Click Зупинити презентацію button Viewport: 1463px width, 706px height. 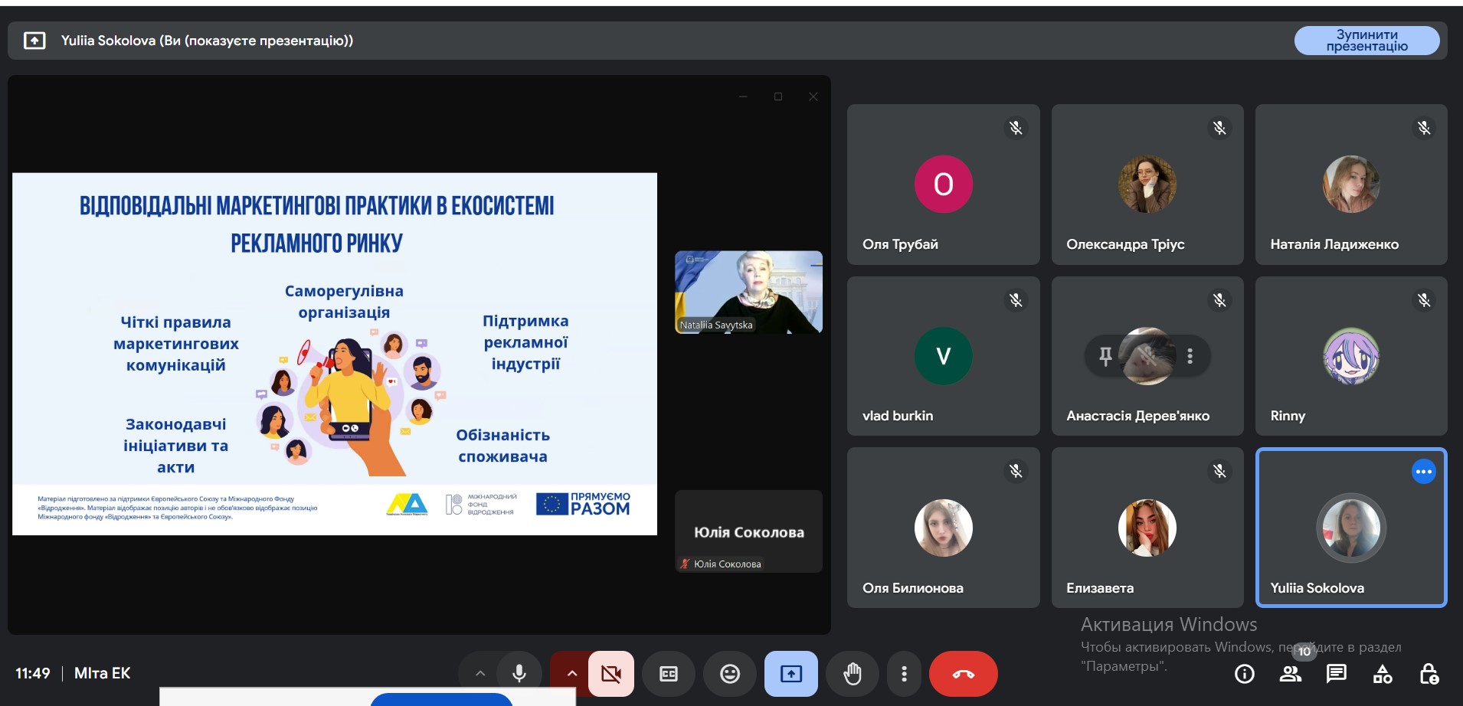tap(1366, 41)
